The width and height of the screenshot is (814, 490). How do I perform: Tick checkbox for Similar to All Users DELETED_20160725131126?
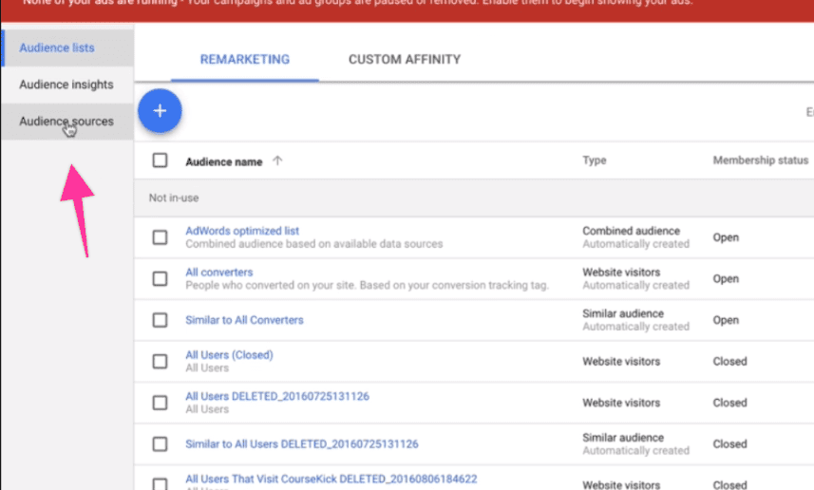(160, 443)
